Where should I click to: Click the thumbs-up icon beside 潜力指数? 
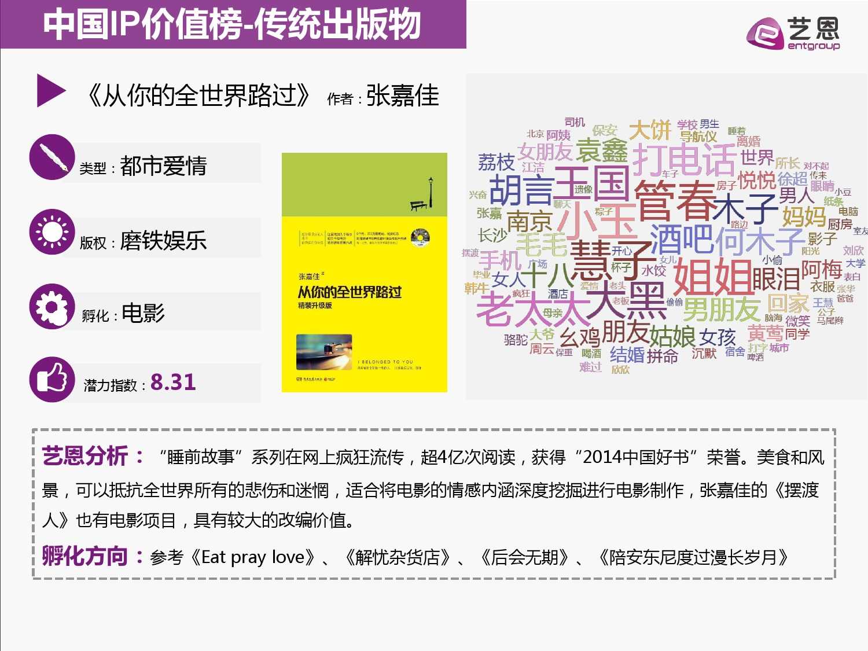point(52,380)
